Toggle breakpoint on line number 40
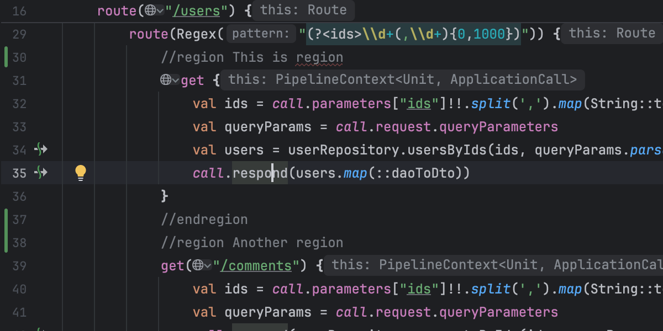 coord(19,289)
